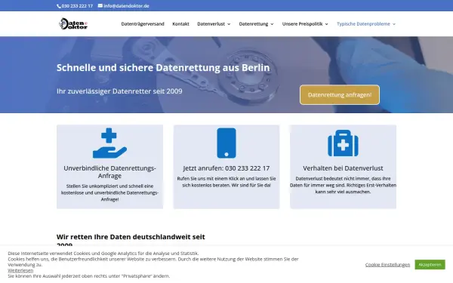Click heading Wir retten Ihre Daten deutschlandweit
The image size is (453, 283).
tap(131, 241)
